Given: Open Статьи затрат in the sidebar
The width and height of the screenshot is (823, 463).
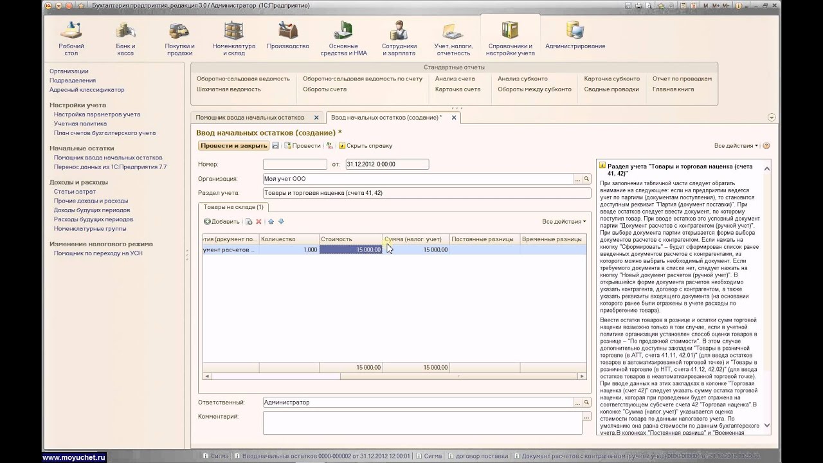Looking at the screenshot, I should click(75, 192).
